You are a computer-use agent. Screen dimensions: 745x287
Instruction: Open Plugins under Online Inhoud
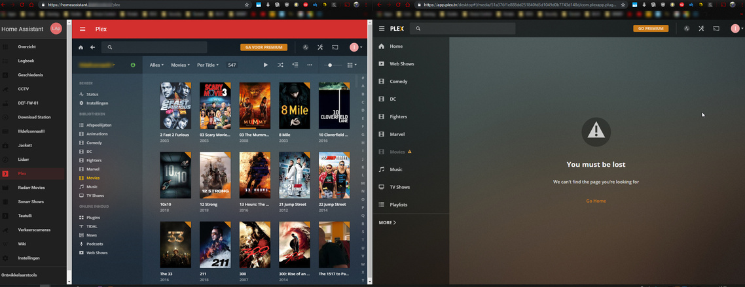(x=89, y=217)
